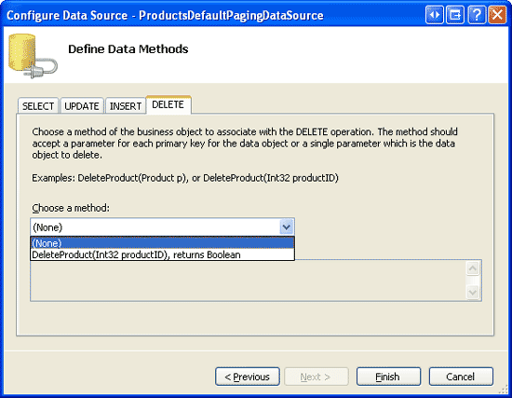The image size is (512, 398).
Task: Switch to the SELECT tab
Action: click(x=38, y=106)
